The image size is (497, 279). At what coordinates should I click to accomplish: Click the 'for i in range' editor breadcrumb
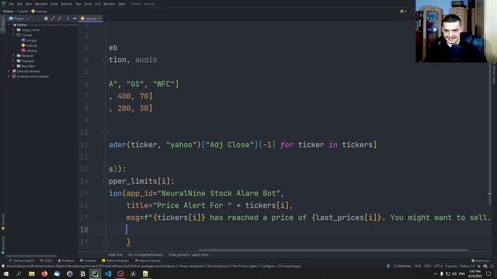[145, 255]
